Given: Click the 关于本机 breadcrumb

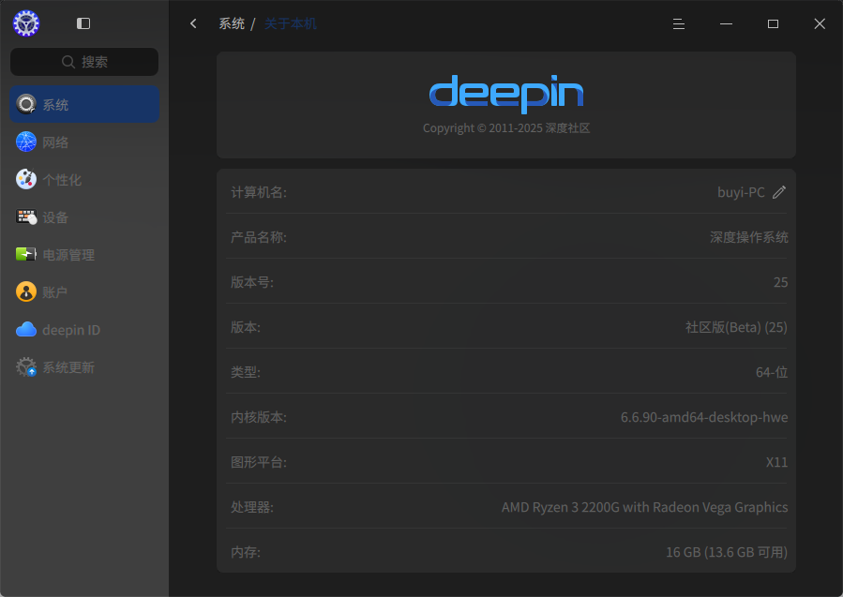Looking at the screenshot, I should pos(291,23).
